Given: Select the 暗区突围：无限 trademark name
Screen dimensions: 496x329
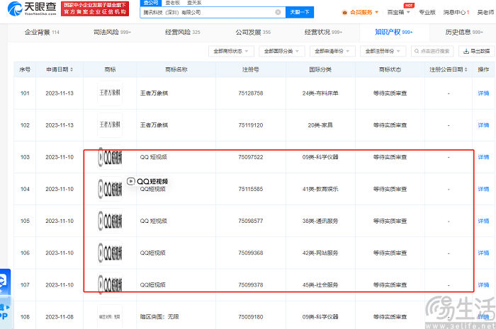Looking at the screenshot, I should [159, 317].
